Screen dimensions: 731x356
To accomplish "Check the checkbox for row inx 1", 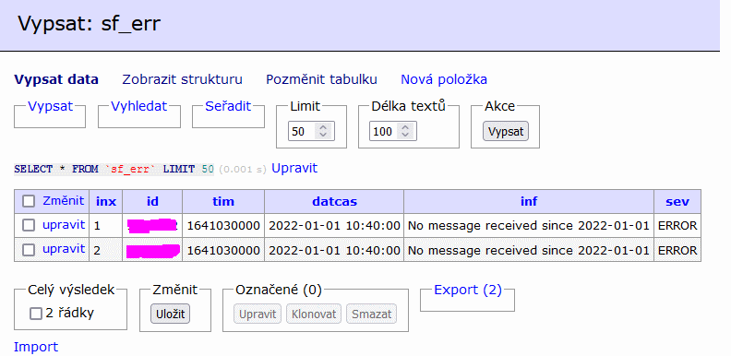I will [x=29, y=226].
